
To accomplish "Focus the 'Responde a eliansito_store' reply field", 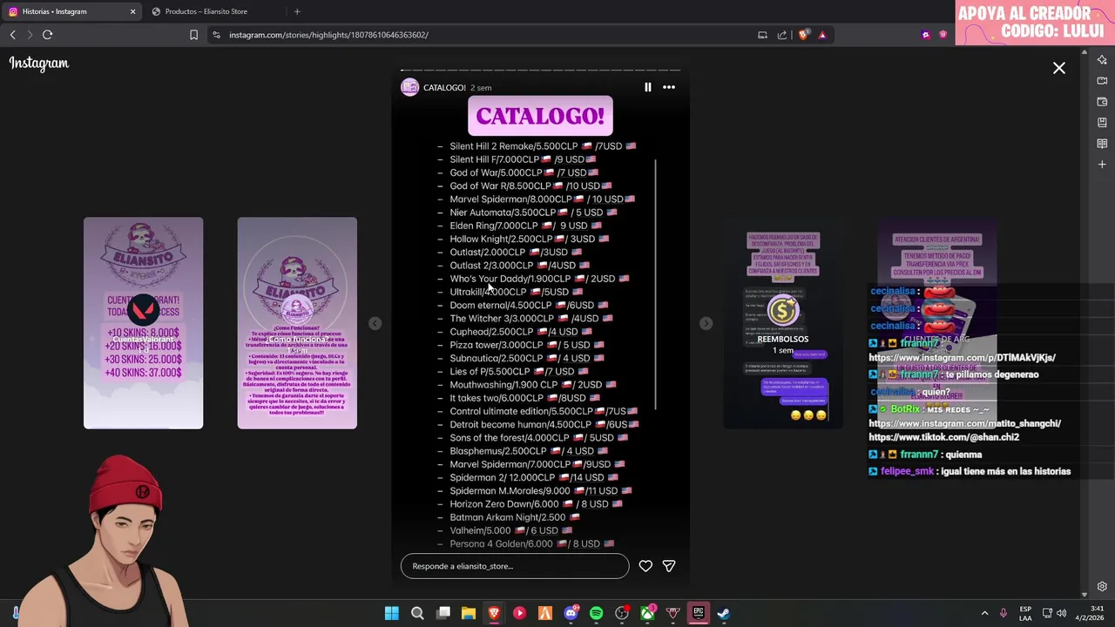I will (515, 566).
